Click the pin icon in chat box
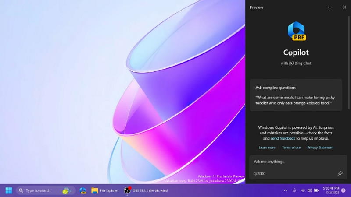351x197 pixels. (x=340, y=173)
